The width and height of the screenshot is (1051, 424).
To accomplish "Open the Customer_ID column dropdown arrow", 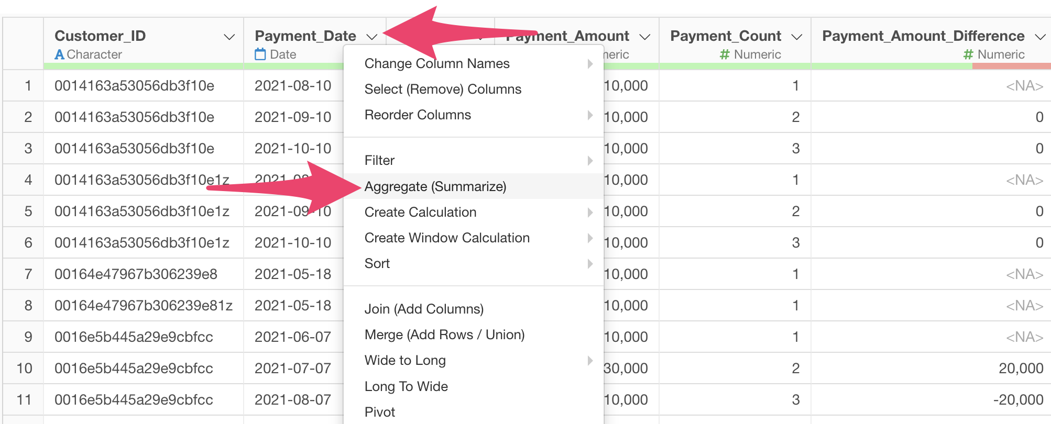I will coord(229,37).
